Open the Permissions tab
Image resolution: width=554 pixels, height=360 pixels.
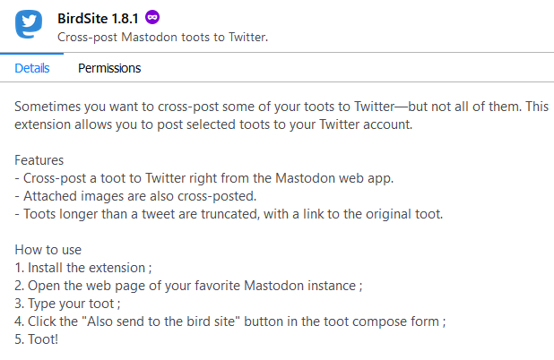point(109,68)
